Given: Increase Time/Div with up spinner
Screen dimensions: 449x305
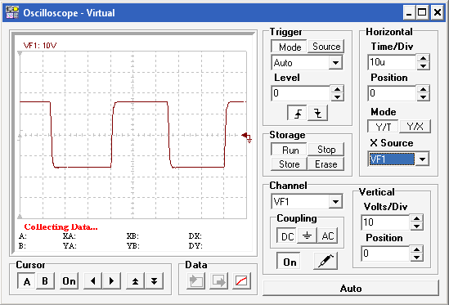Looking at the screenshot, I should [x=423, y=58].
